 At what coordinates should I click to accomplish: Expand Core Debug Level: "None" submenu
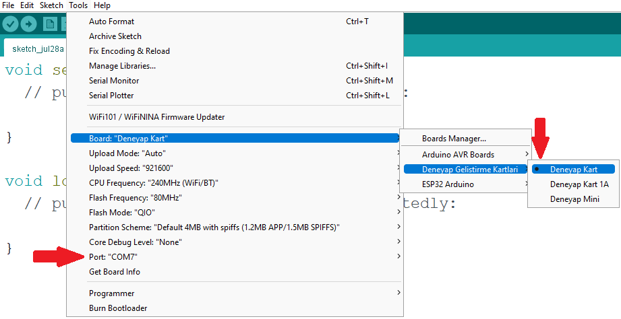[x=235, y=242]
